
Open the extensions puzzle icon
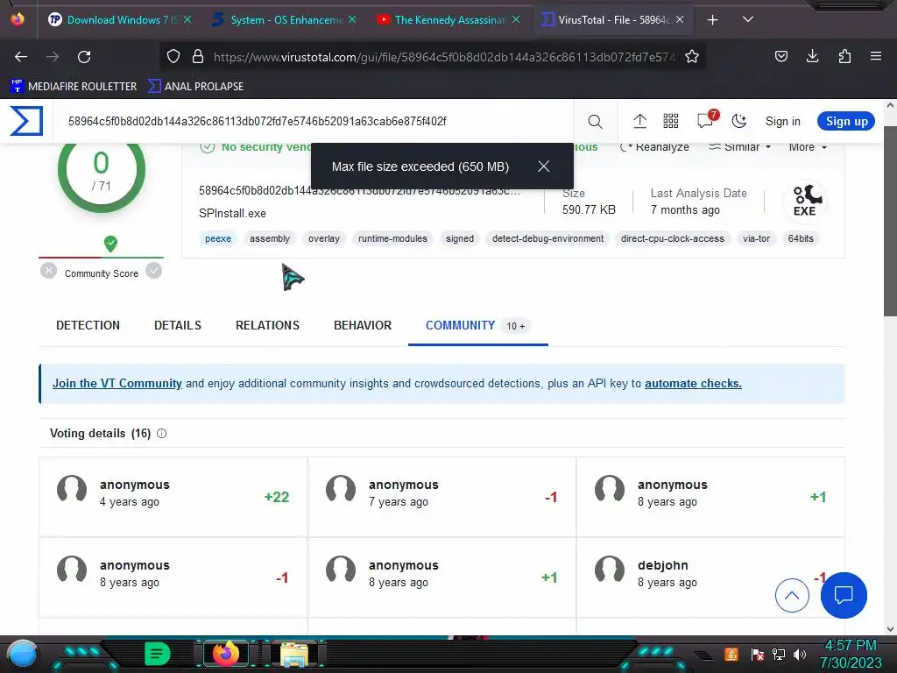[844, 56]
